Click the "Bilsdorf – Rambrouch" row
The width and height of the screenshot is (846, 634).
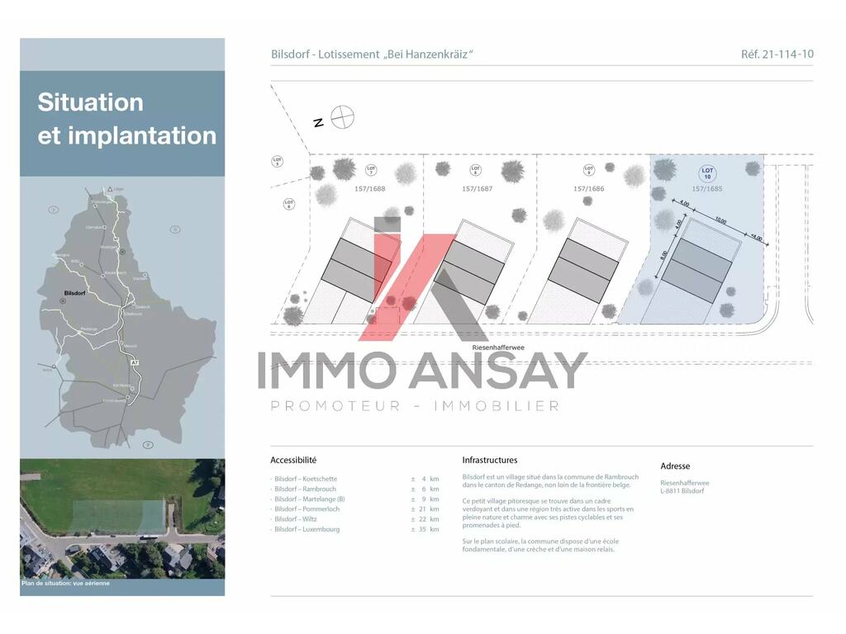(x=355, y=489)
